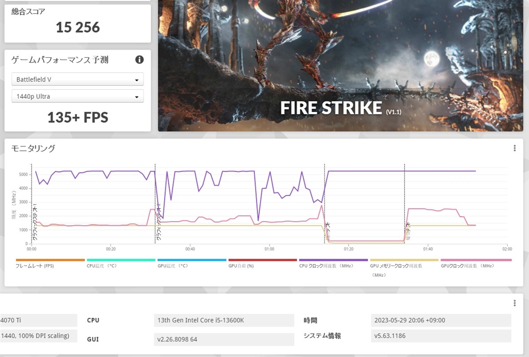Viewport: 529px width, 357px height.
Task: Toggle the blue GPU temperature legend
Action: pyautogui.click(x=192, y=263)
